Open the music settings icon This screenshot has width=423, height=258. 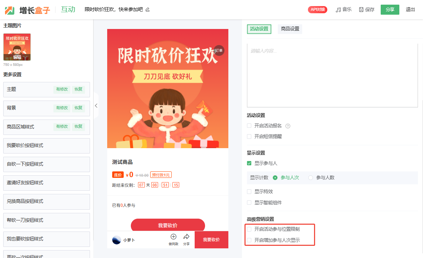338,10
